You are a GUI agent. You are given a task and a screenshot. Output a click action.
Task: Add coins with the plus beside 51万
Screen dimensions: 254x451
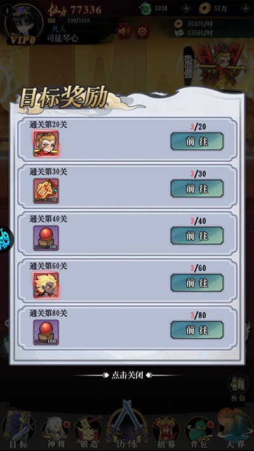click(246, 8)
